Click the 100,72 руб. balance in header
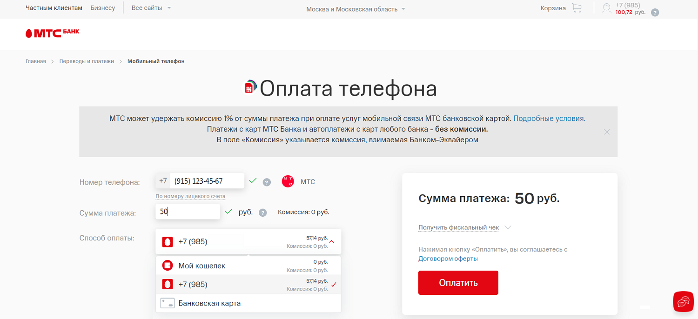 pyautogui.click(x=631, y=12)
